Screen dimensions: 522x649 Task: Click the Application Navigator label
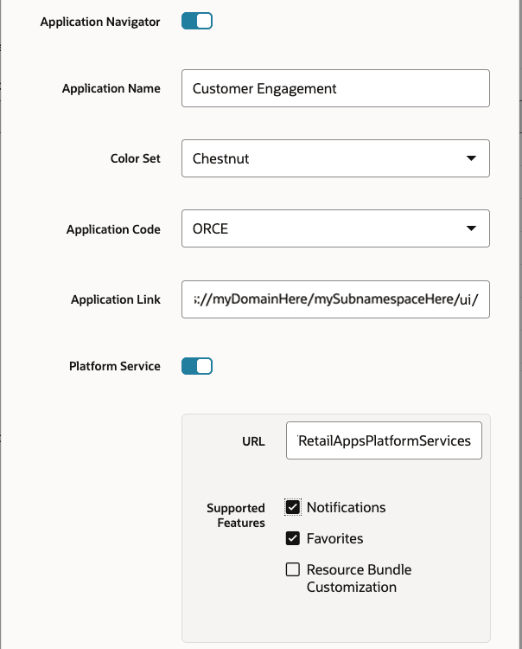[100, 22]
